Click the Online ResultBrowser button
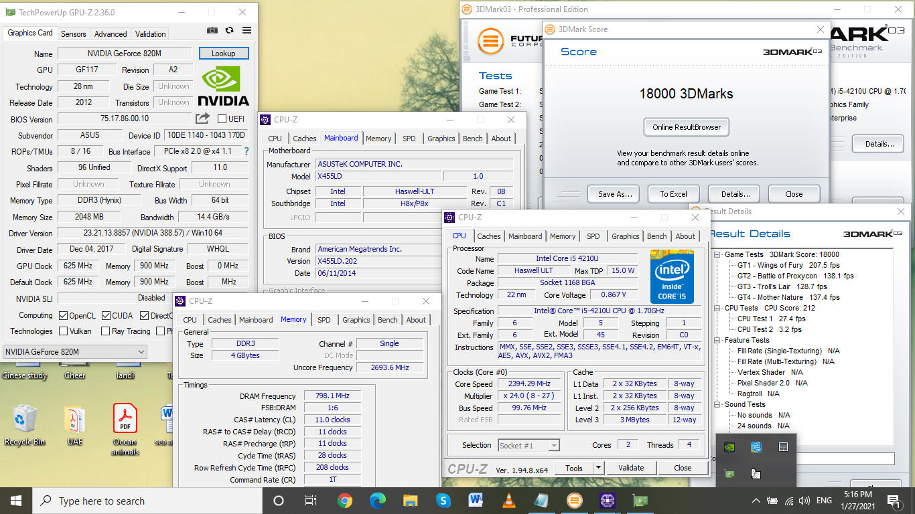This screenshot has height=514, width=915. (x=687, y=127)
